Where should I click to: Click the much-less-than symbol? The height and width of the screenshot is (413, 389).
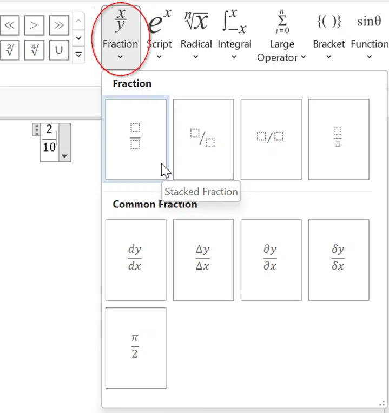pyautogui.click(x=10, y=25)
